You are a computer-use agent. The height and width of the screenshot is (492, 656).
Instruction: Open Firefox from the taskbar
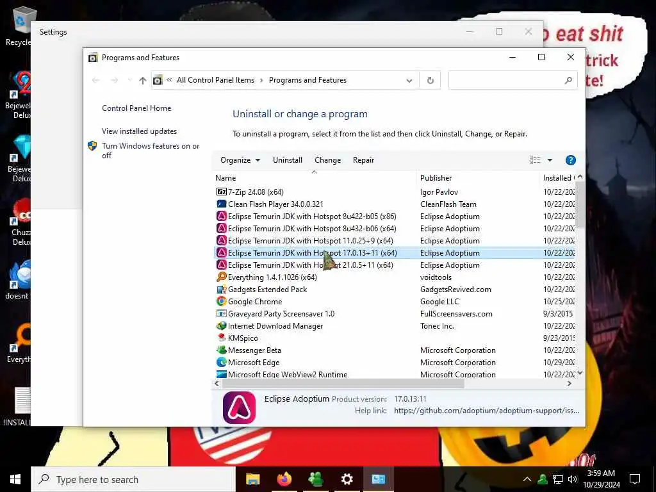284,479
